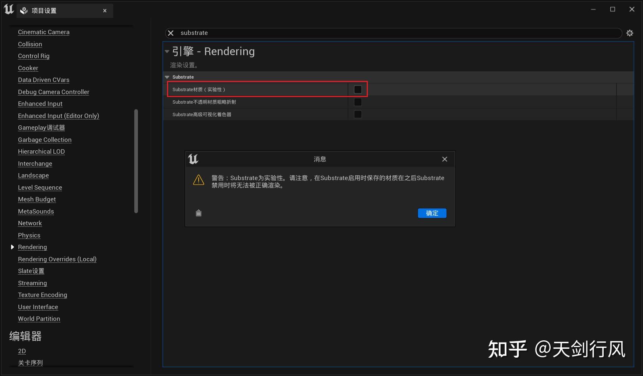Click the settings icon on the 项目设置 tab

23,10
